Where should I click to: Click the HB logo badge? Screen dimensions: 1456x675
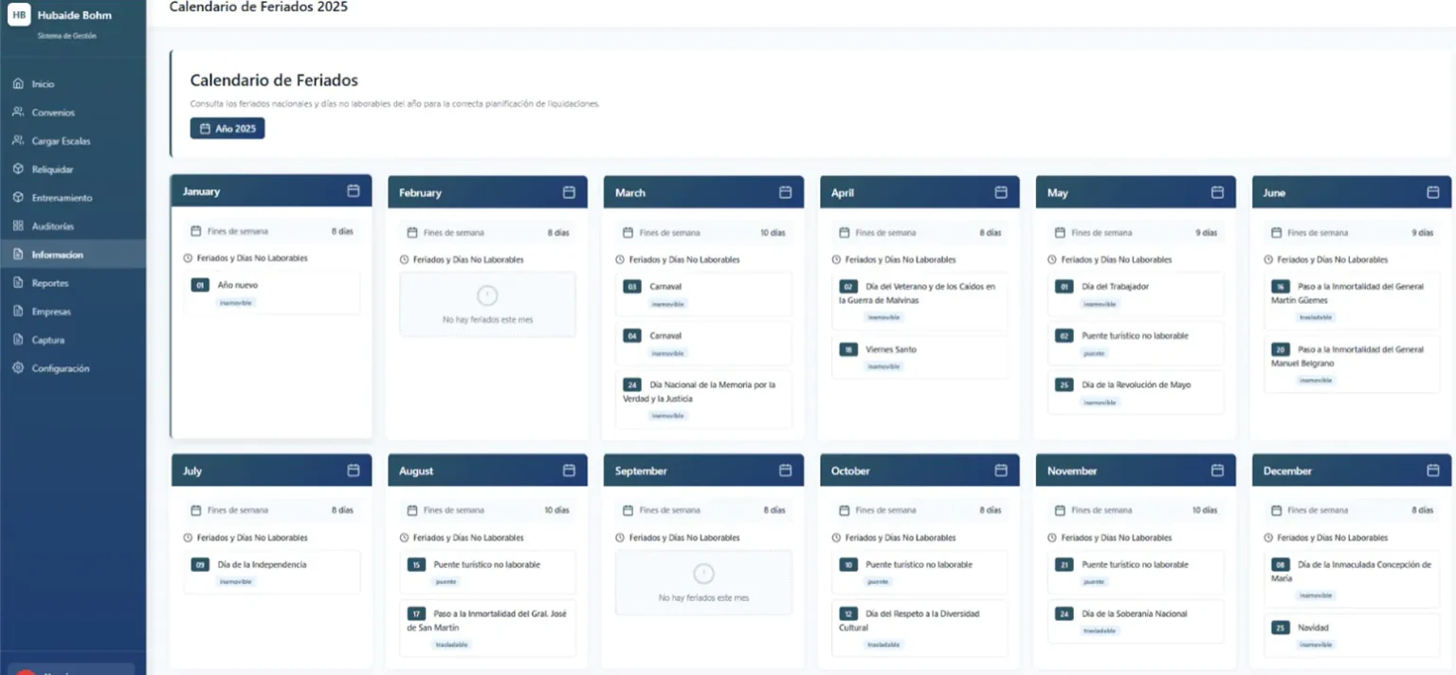(19, 15)
